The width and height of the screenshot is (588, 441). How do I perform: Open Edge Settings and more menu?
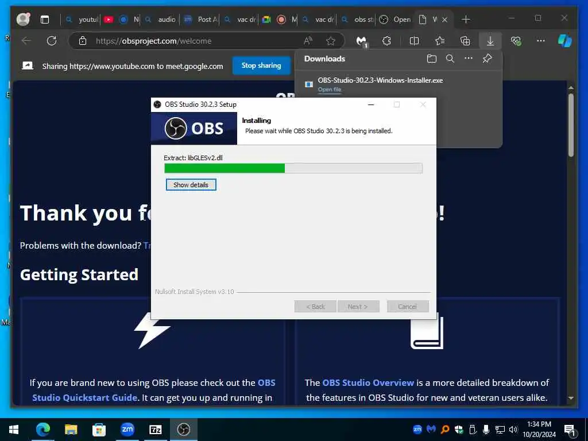(x=541, y=41)
